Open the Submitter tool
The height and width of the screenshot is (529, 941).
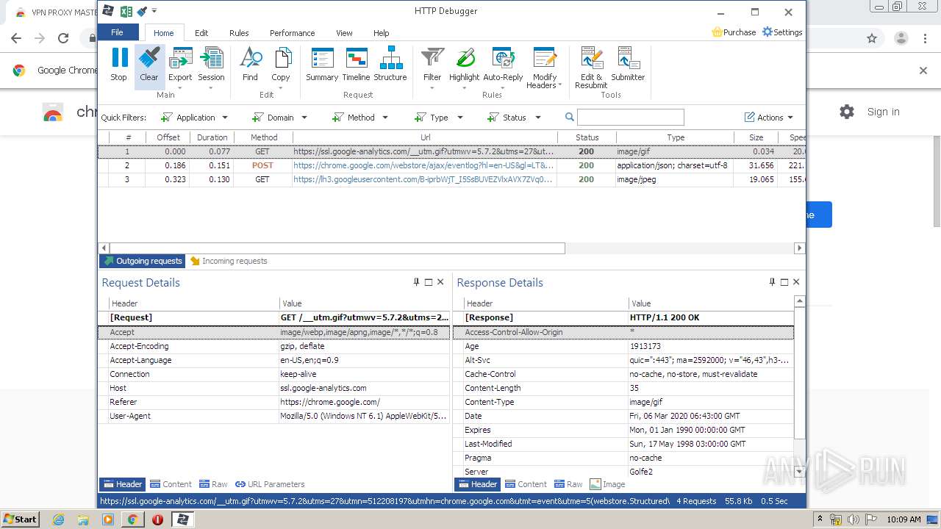pos(628,65)
